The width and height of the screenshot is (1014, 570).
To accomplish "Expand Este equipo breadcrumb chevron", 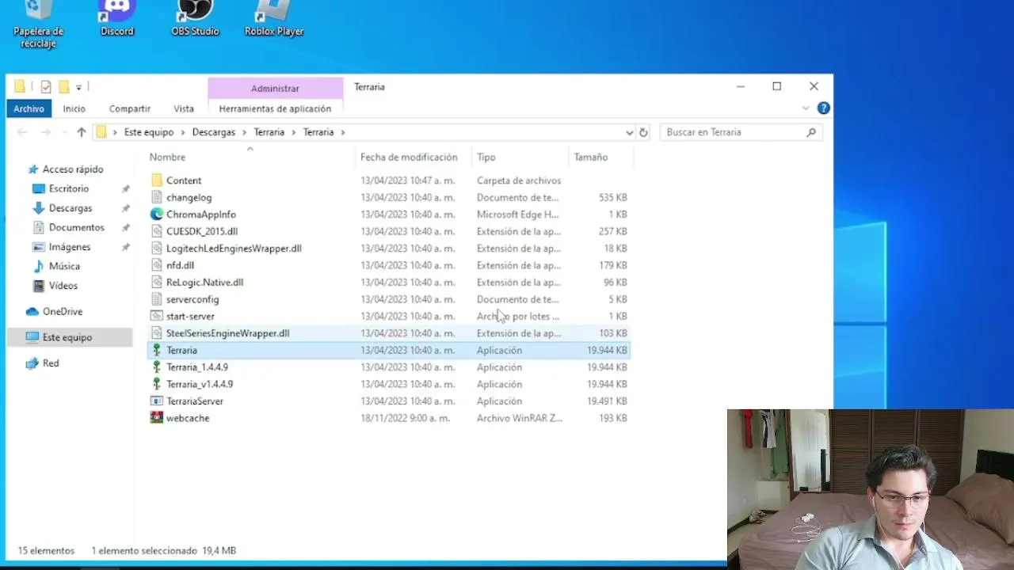I will tap(183, 132).
